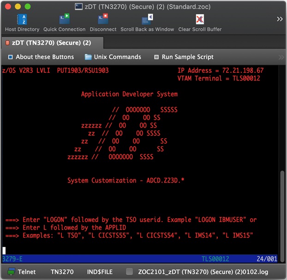Screen dimensions: 287x280
Task: Click the "LOGON IBMUSER" example text
Action: coord(220,220)
